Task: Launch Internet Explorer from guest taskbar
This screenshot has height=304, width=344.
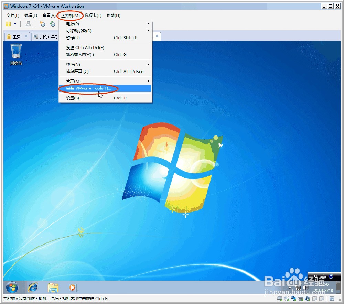Action: 33,287
